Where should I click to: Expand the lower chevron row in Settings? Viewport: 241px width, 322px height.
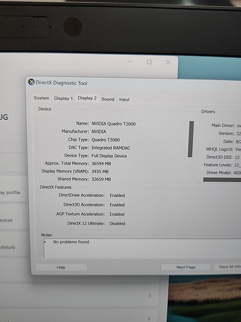click(x=149, y=319)
